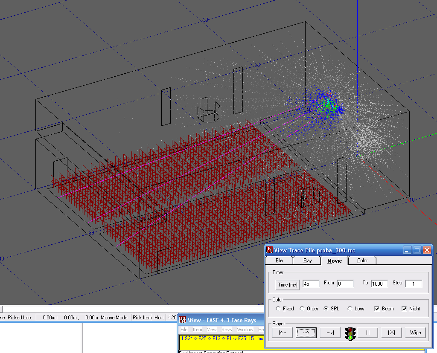Screen dimensions: 437x353
Task: Pause the ray trace movie
Action: click(367, 333)
